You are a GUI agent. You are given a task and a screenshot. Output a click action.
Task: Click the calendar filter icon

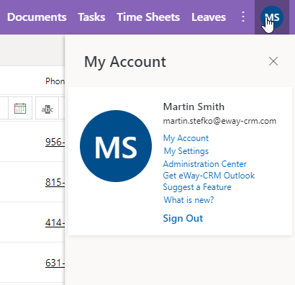point(20,108)
